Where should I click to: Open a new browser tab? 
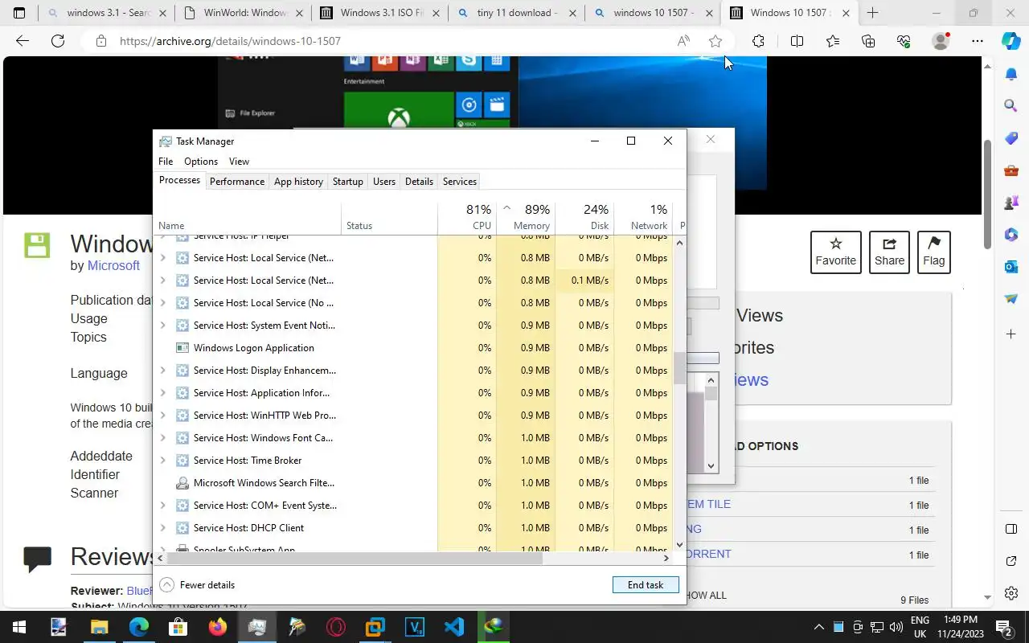coord(872,13)
